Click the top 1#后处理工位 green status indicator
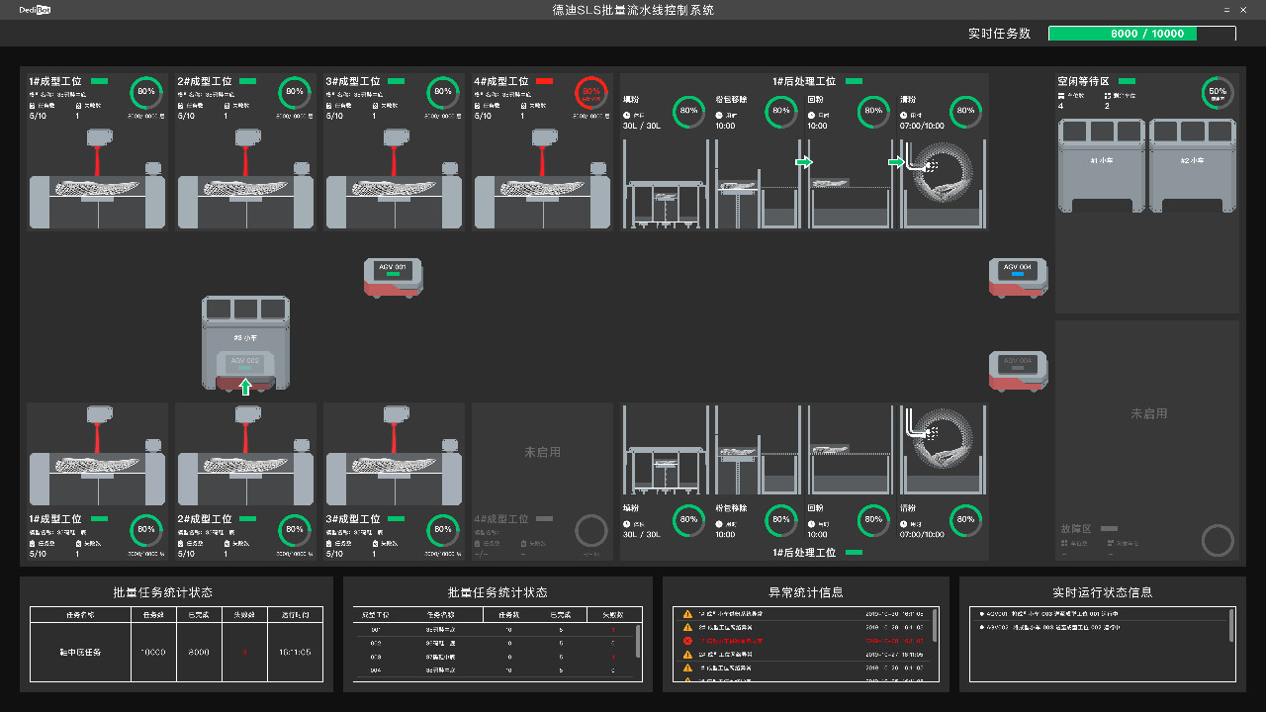This screenshot has height=712, width=1266. coord(854,81)
